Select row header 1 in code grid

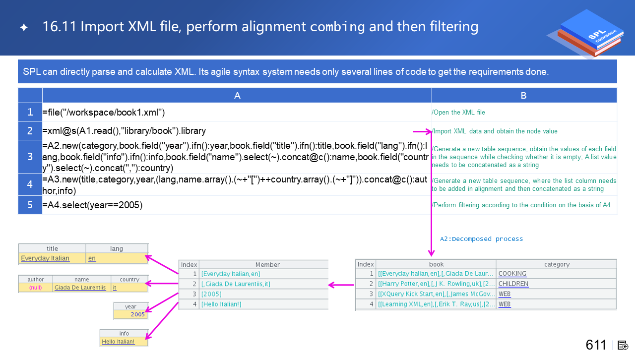30,113
